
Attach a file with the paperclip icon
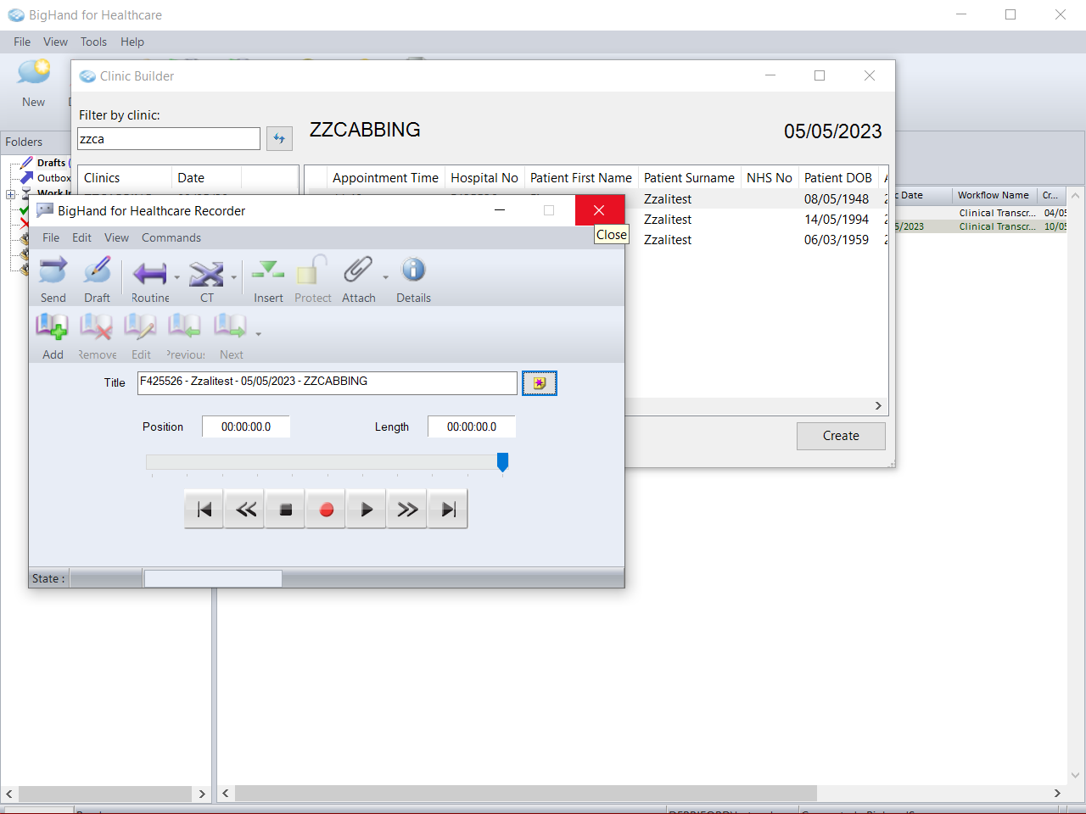pos(357,271)
